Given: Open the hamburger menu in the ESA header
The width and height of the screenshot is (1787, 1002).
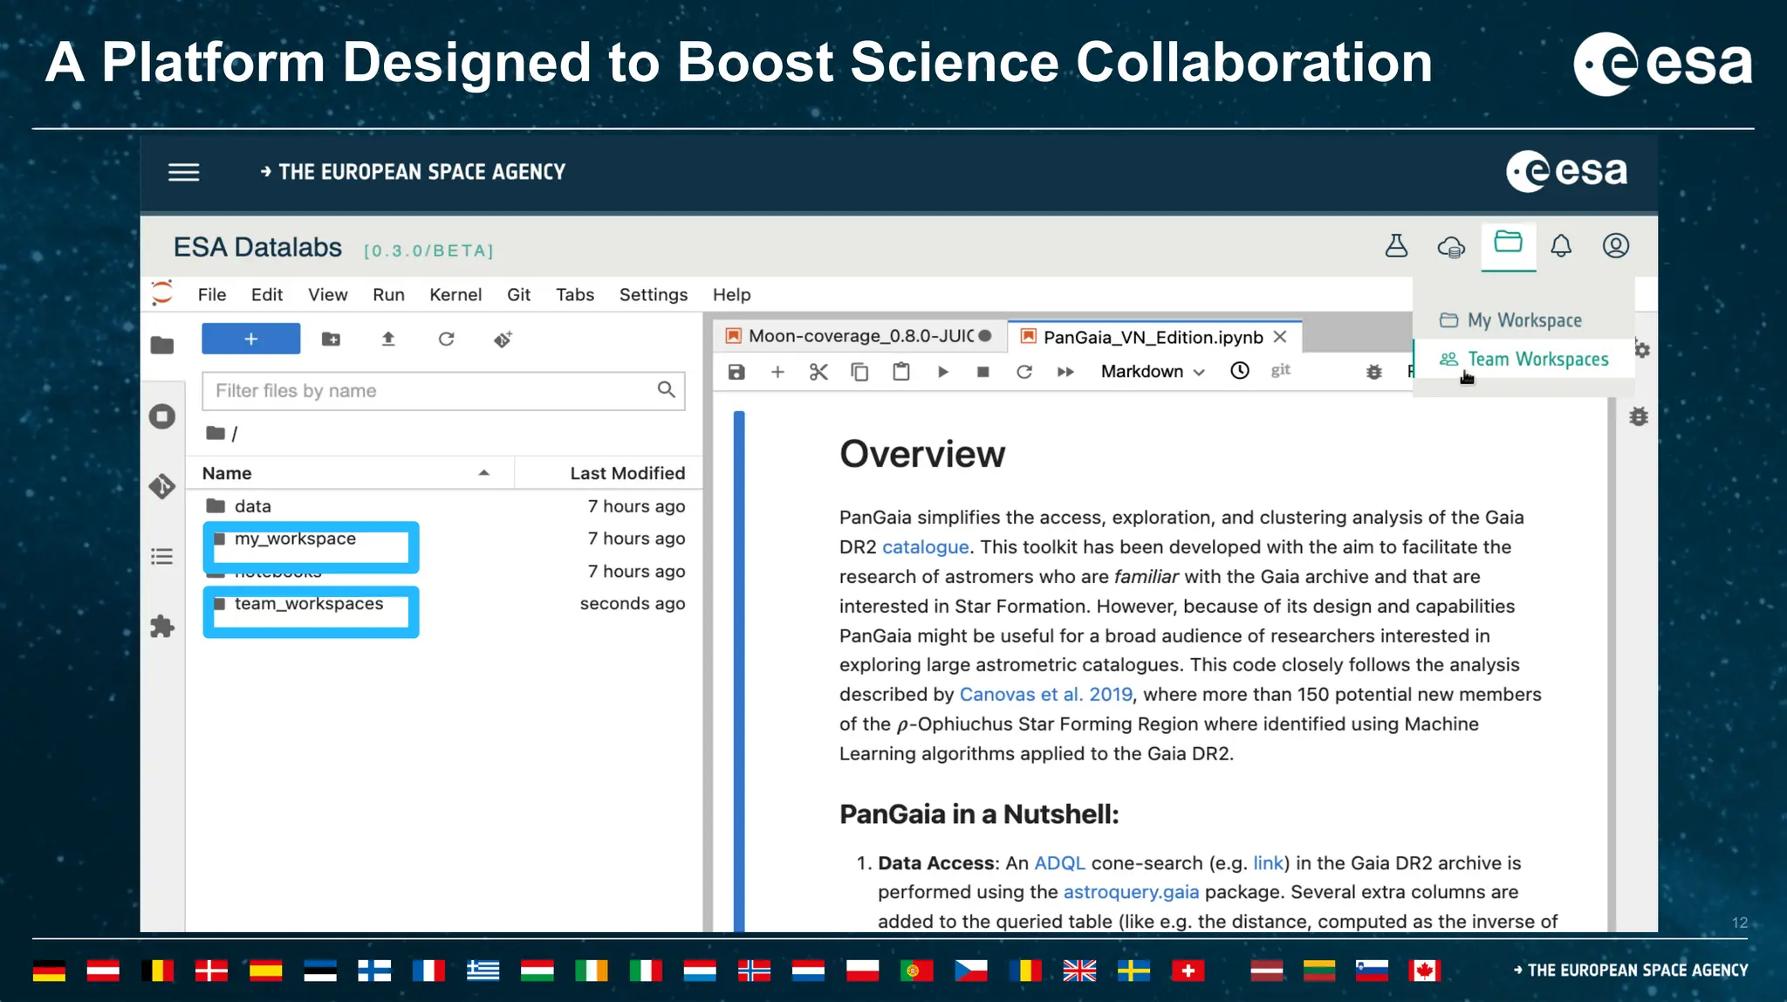Looking at the screenshot, I should point(183,172).
